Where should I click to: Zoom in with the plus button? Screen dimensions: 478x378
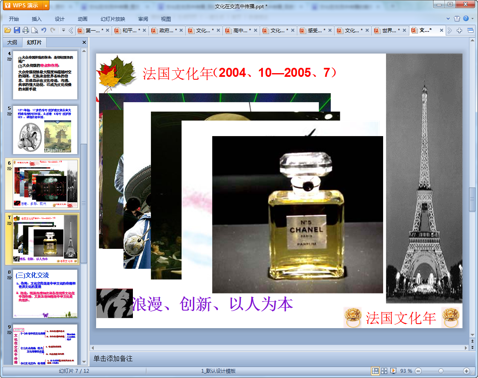466,371
